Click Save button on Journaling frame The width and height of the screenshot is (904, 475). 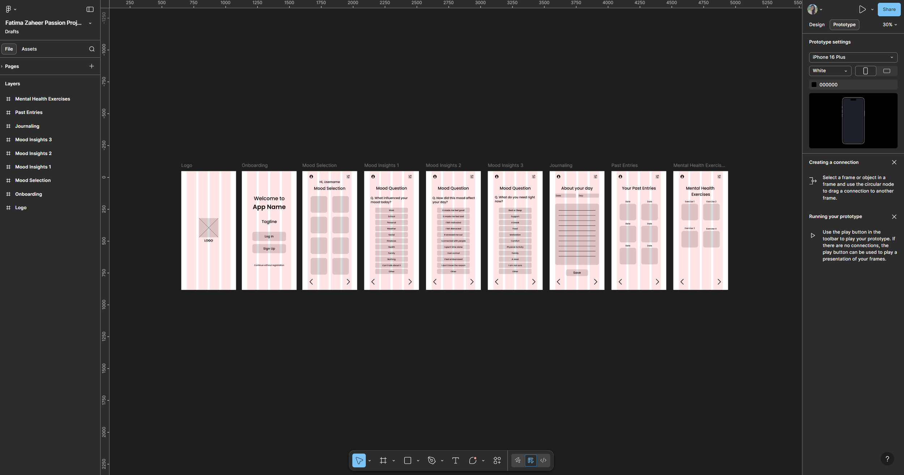577,273
